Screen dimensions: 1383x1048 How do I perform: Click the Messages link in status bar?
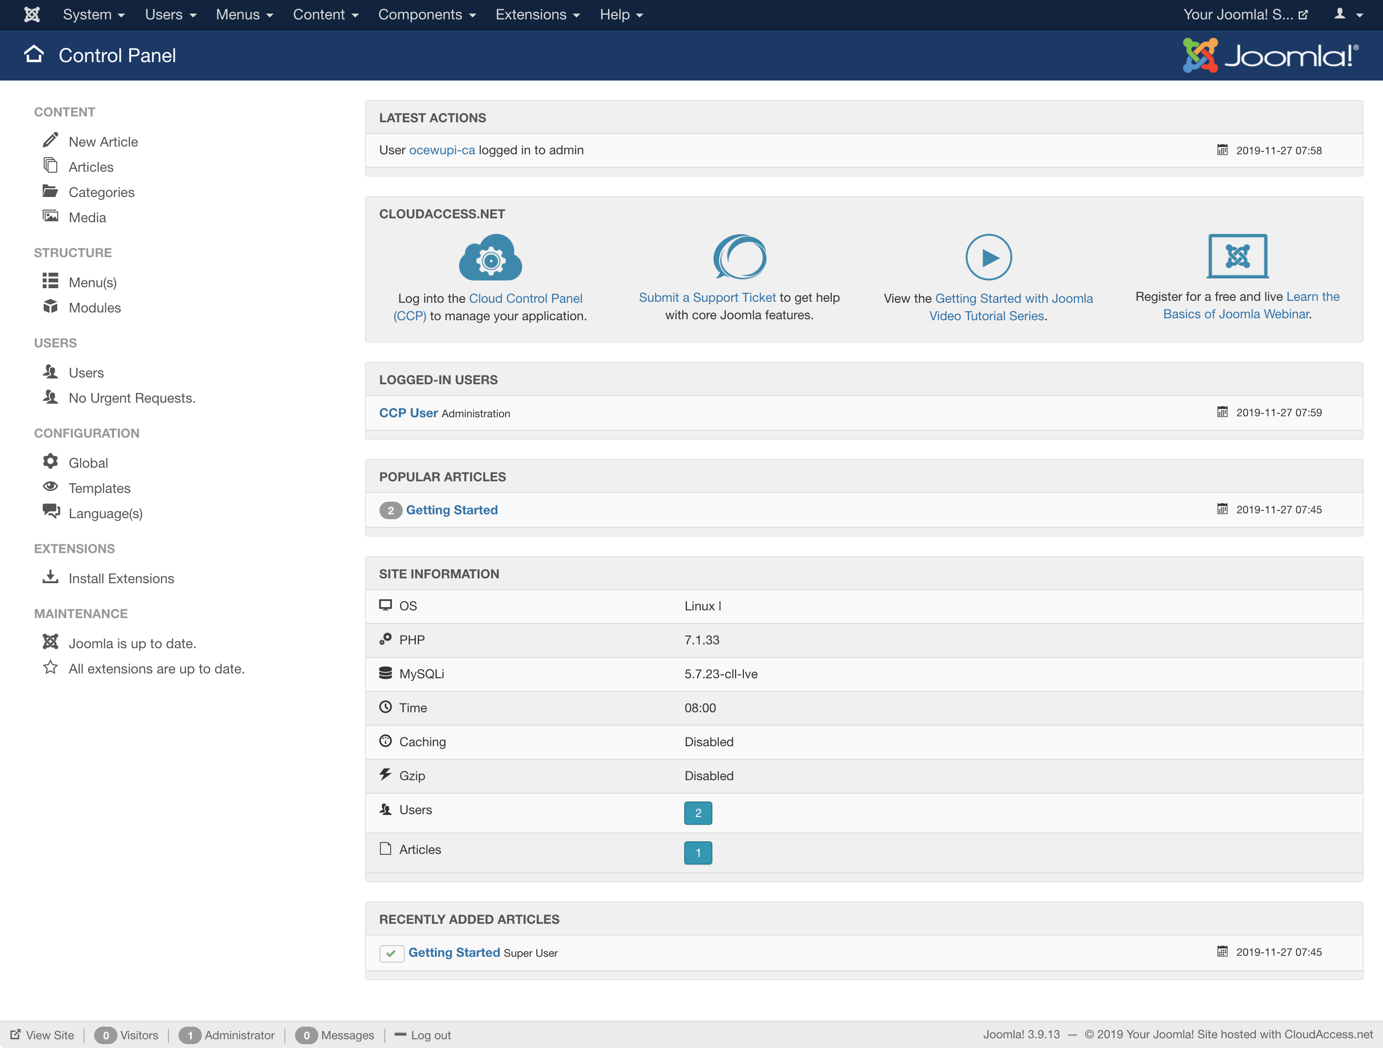[347, 1035]
